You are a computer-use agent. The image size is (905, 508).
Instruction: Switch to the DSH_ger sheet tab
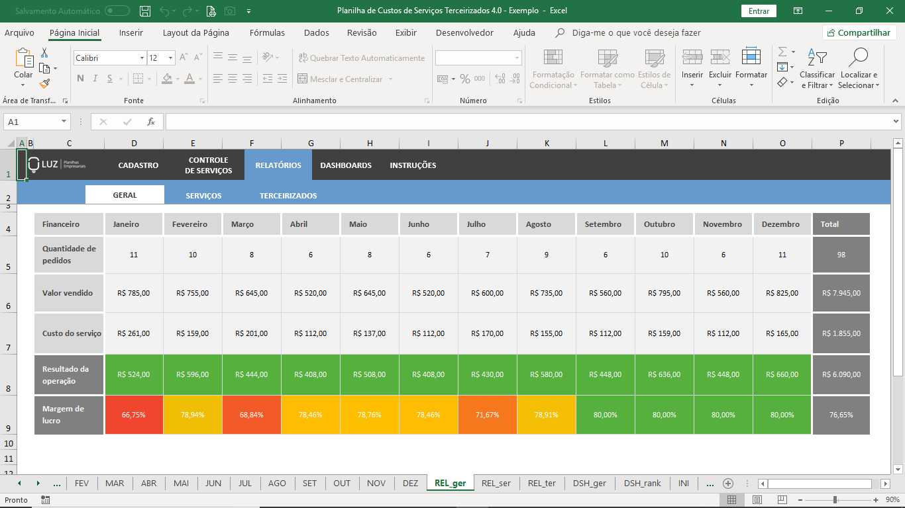click(x=589, y=484)
